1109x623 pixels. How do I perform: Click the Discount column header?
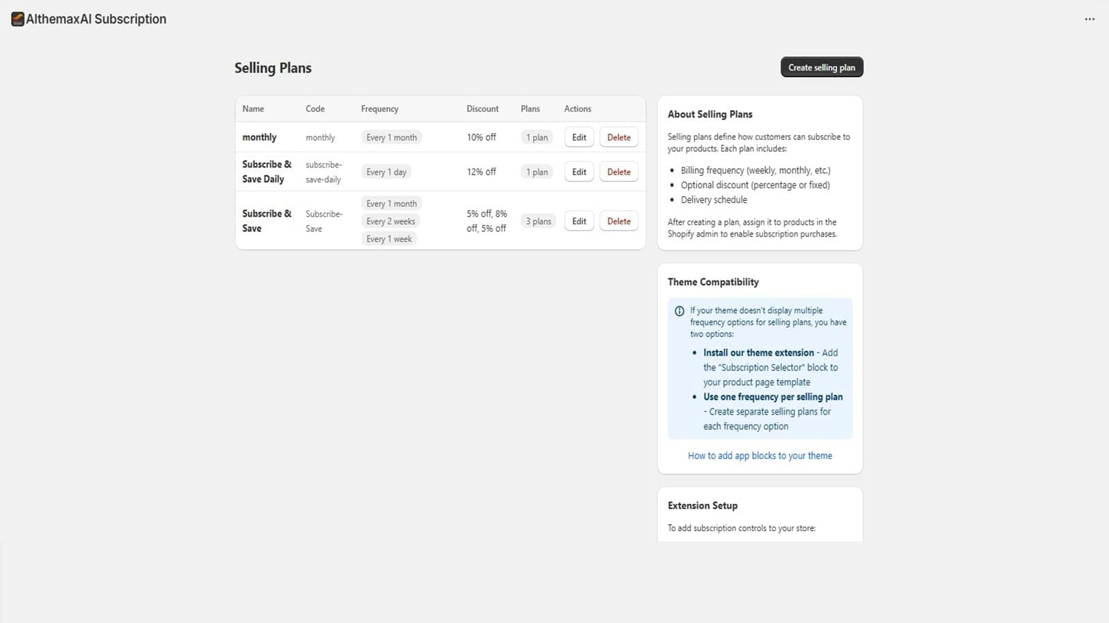(482, 109)
